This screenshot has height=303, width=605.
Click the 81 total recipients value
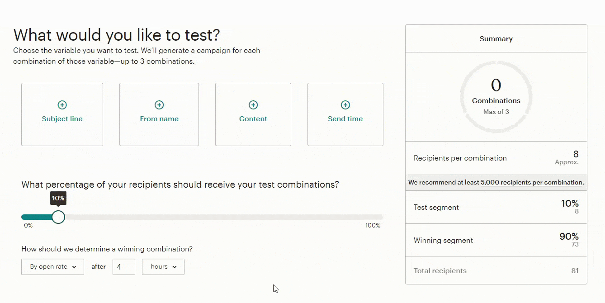click(575, 271)
